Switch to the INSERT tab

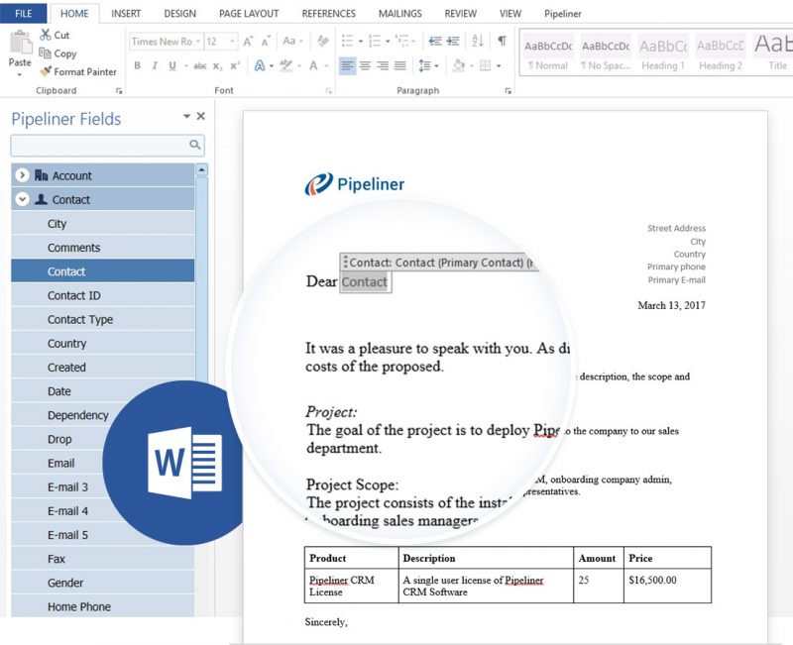[x=126, y=14]
